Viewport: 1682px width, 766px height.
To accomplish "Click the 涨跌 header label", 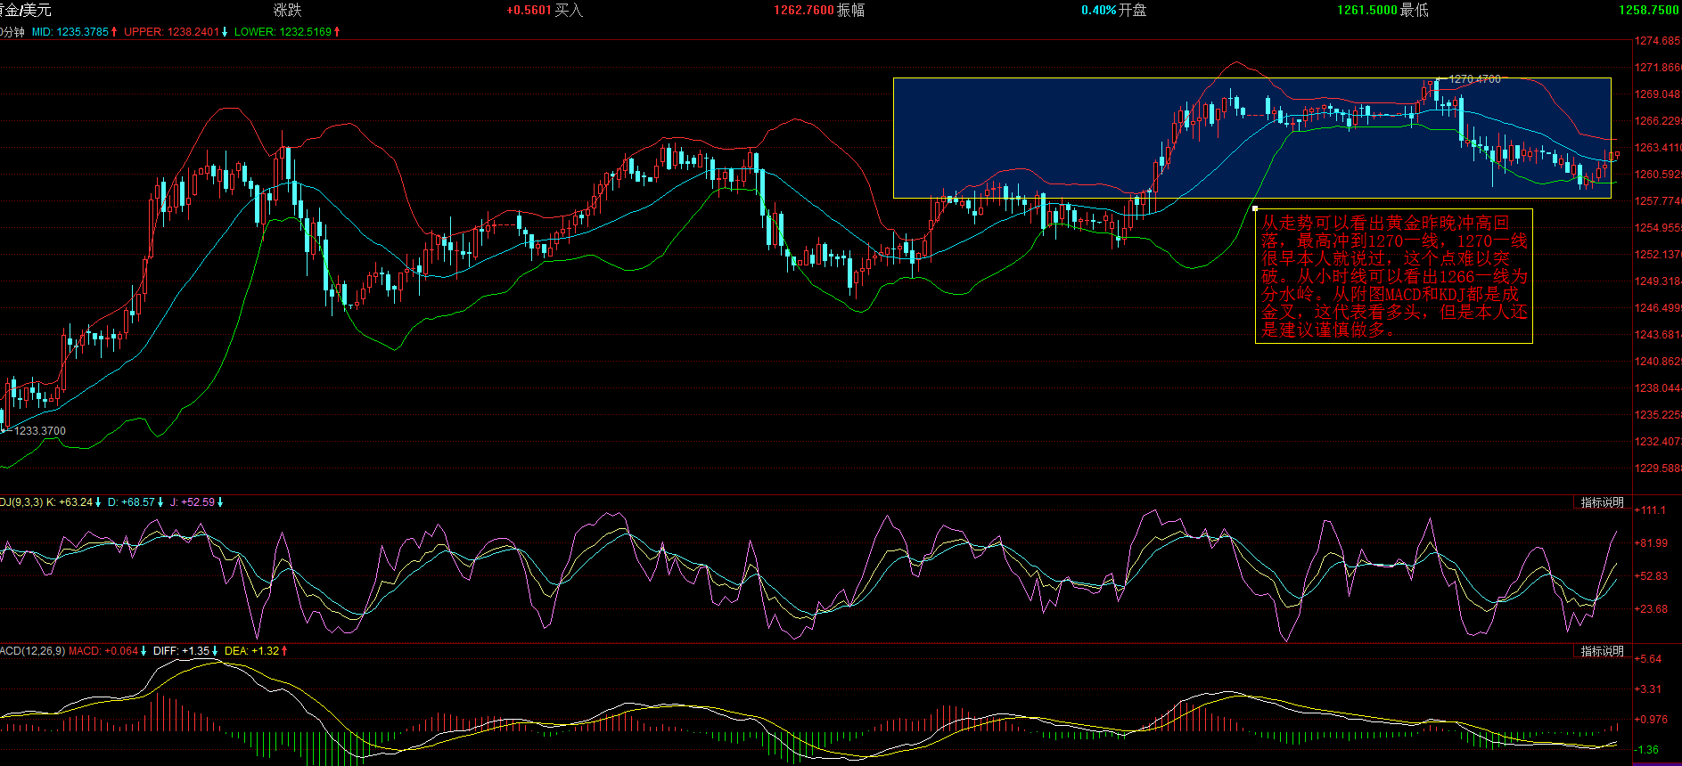I will point(287,10).
